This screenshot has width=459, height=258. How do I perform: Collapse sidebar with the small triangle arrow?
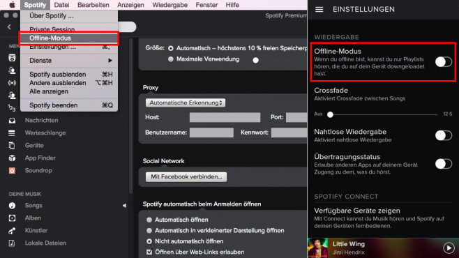(124, 206)
